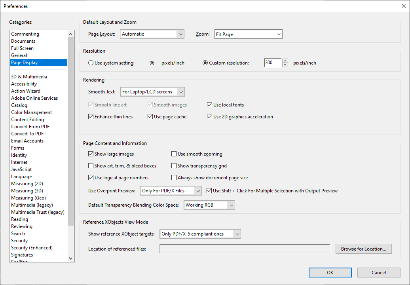The image size is (410, 285).
Task: Select the Documents category
Action: coord(23,41)
